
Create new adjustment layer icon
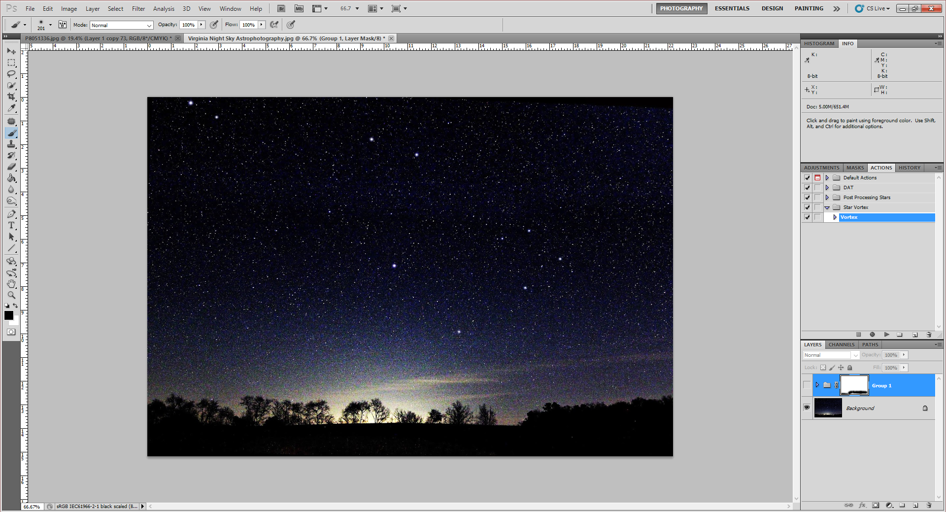889,505
